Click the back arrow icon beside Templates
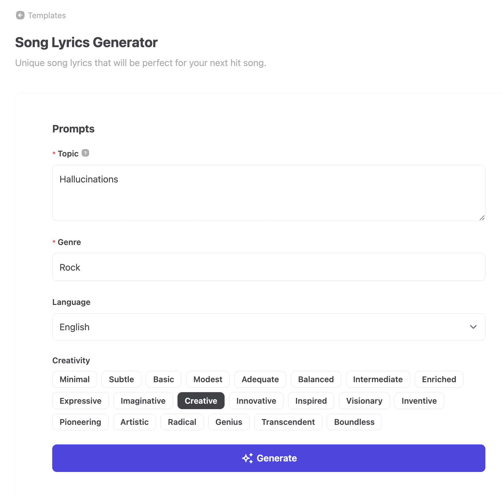Viewport: 503px width, 497px height. click(20, 15)
